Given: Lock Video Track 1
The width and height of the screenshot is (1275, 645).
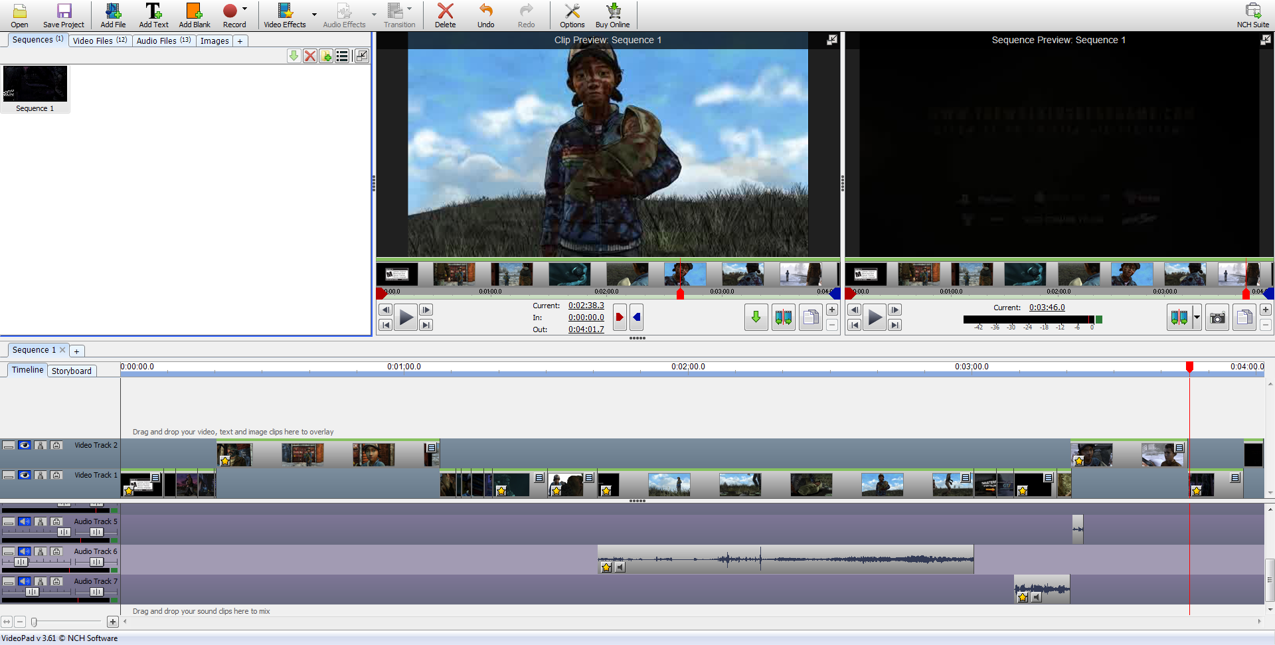Looking at the screenshot, I should click(56, 475).
